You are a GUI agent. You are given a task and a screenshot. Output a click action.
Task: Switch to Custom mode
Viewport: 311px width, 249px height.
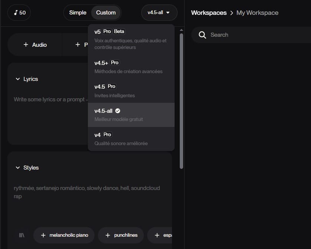(106, 13)
